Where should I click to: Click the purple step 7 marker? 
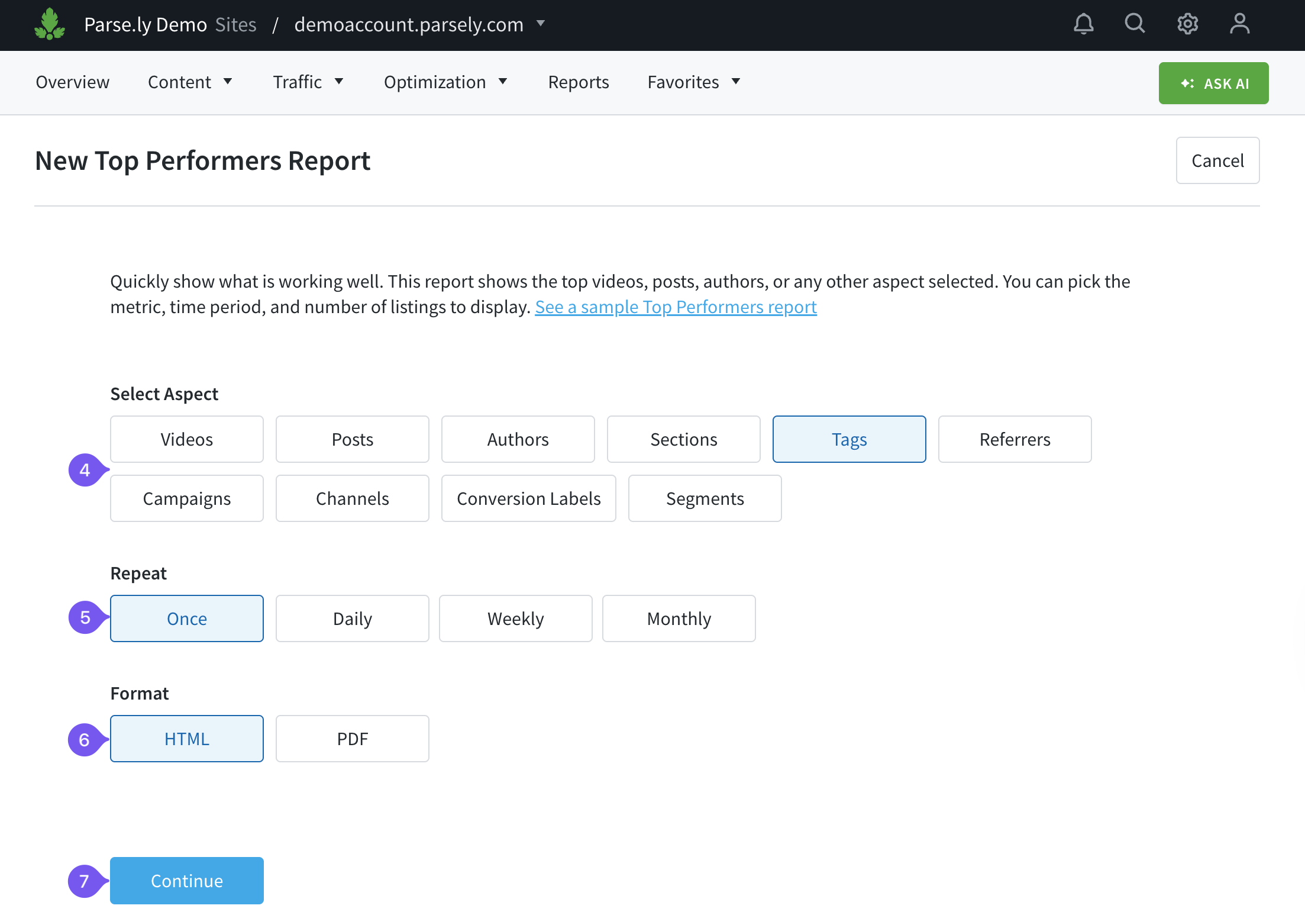pos(85,881)
